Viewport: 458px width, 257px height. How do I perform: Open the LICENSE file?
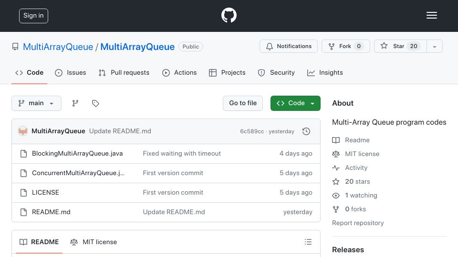coord(45,193)
